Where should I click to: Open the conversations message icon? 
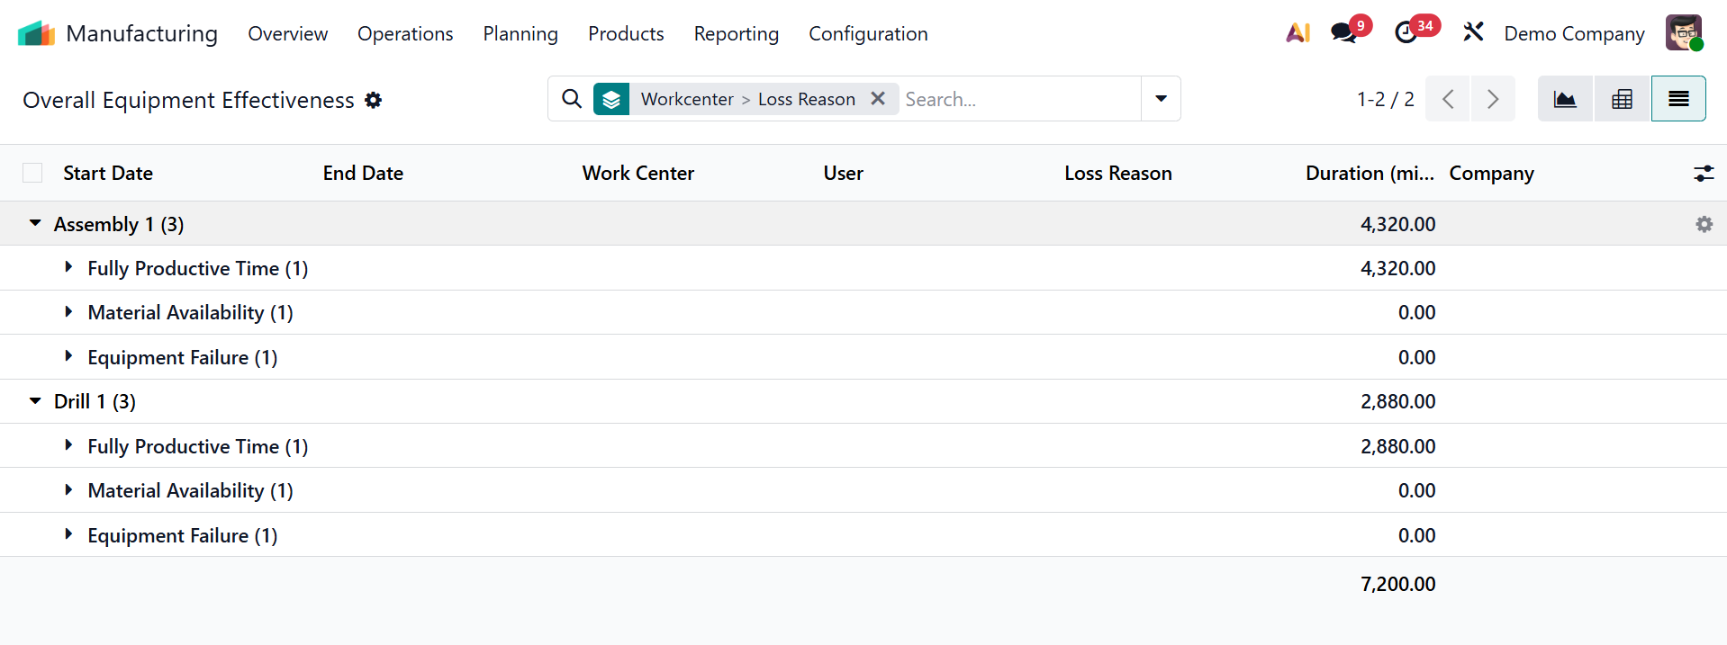coord(1343,33)
